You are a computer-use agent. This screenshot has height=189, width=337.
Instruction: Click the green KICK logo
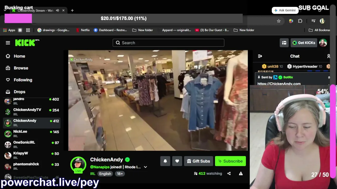27,43
